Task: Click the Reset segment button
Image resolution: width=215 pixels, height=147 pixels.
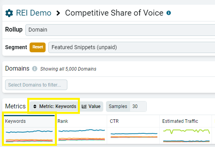Action: tap(37, 47)
